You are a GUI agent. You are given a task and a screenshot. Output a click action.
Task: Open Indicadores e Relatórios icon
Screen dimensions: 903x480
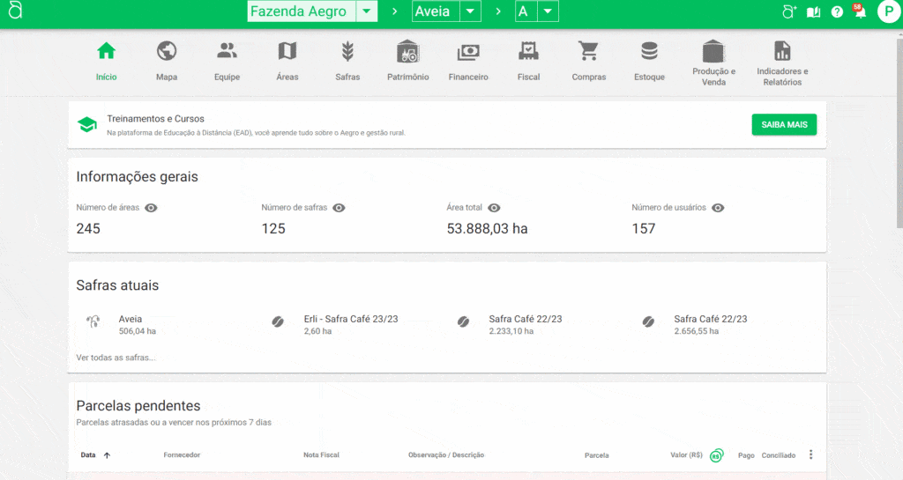tap(782, 51)
